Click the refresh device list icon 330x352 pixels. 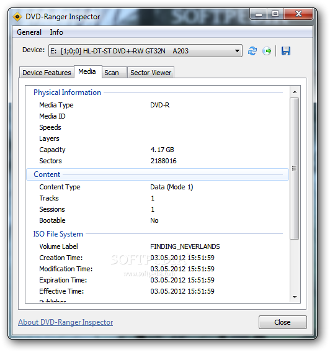252,51
